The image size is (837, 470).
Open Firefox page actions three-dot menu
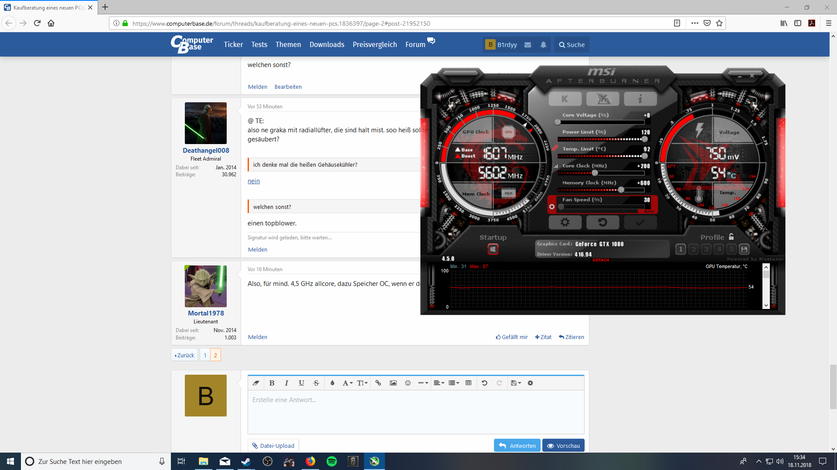(x=695, y=23)
